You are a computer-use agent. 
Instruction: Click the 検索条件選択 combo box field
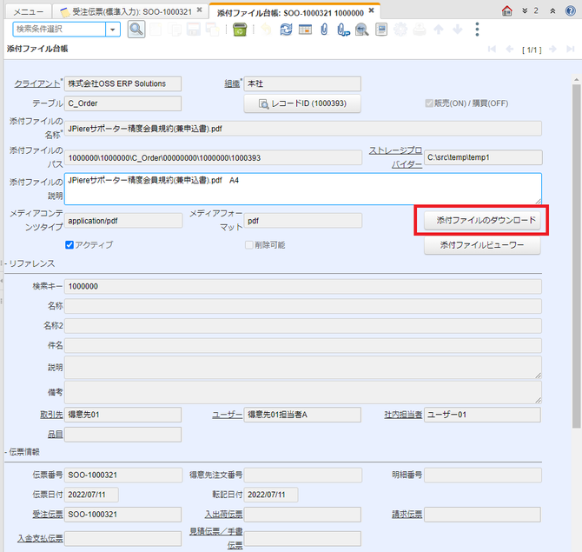pos(59,30)
